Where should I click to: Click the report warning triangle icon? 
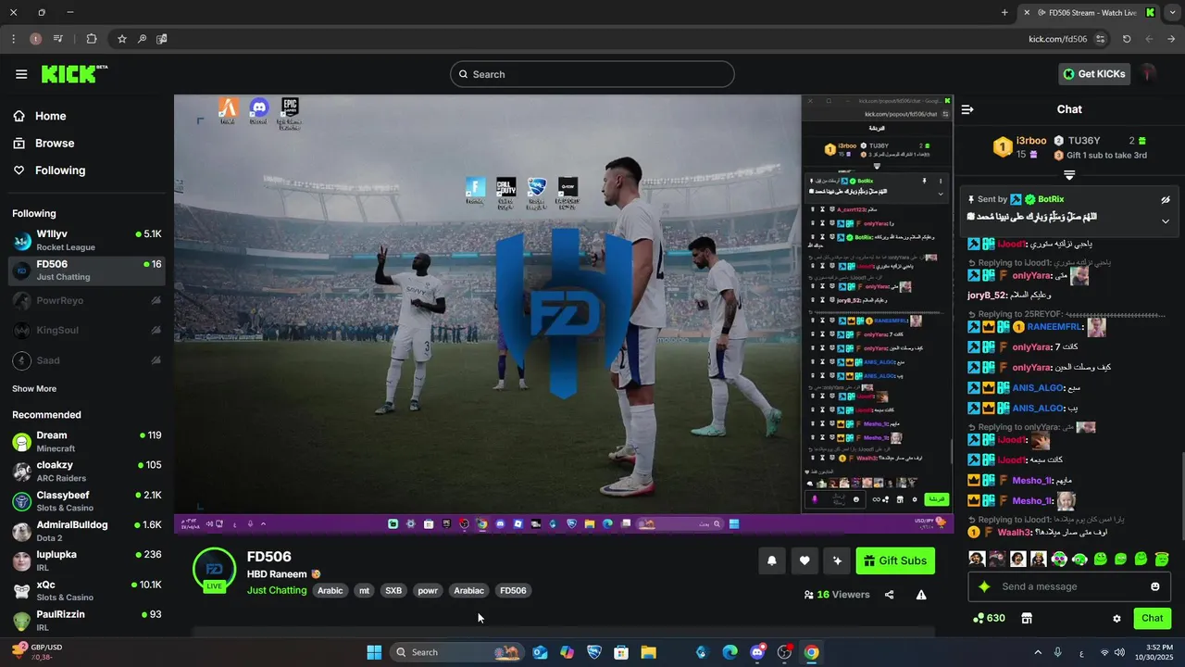pyautogui.click(x=921, y=595)
